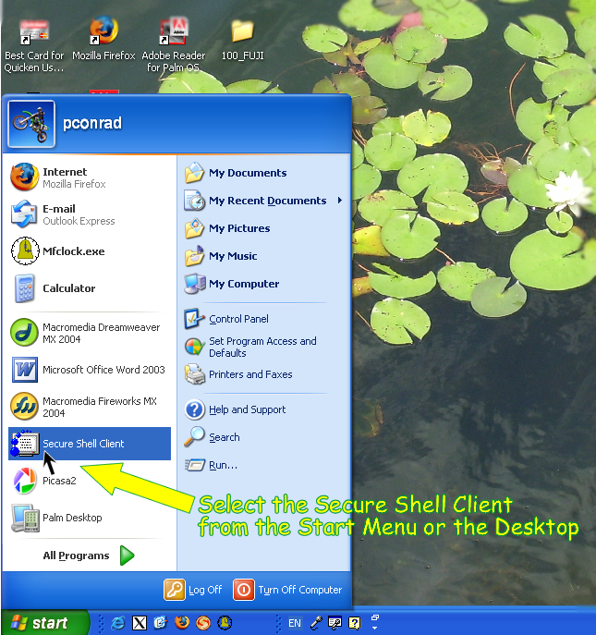
Task: Open Palm Desktop from Start menu
Action: tap(90, 518)
